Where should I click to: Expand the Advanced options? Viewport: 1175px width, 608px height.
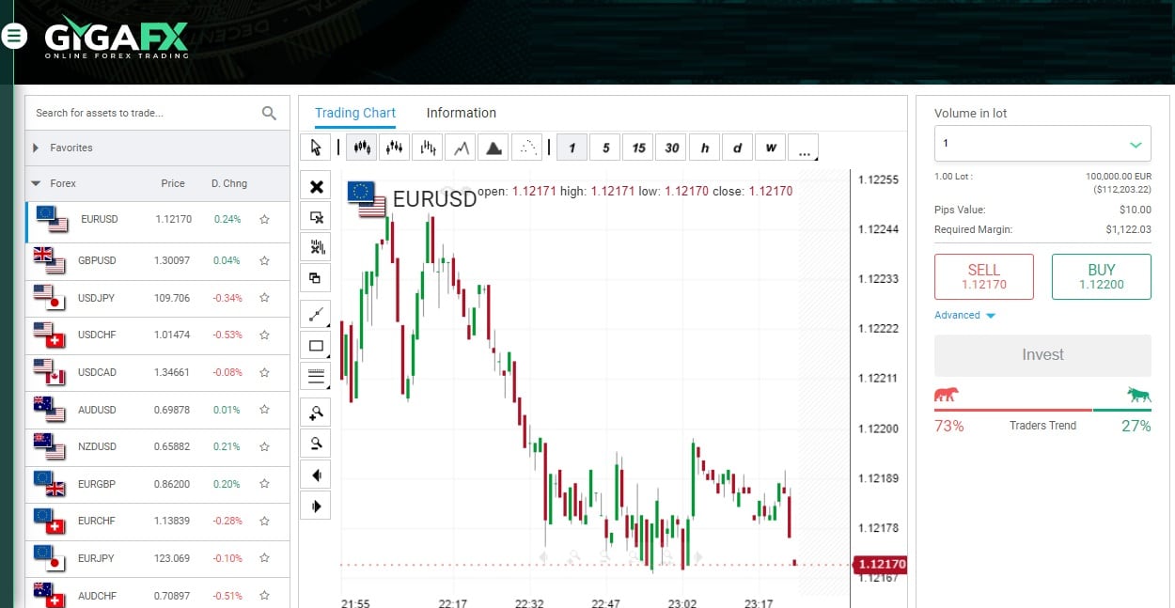pyautogui.click(x=965, y=315)
